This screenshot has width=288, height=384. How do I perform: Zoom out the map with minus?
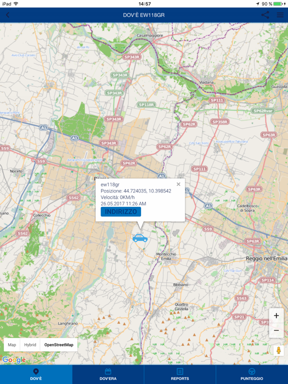pos(276,330)
